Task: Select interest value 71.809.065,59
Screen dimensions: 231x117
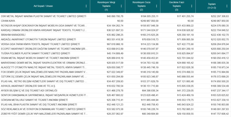Action: pyautogui.click(x=185, y=40)
